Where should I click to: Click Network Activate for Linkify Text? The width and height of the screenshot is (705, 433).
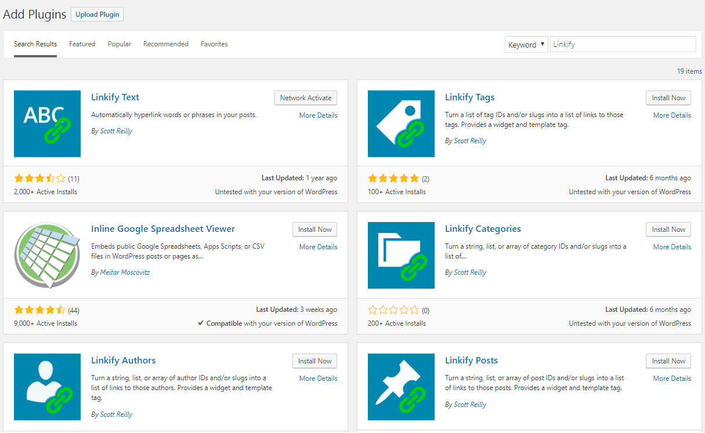click(x=305, y=98)
